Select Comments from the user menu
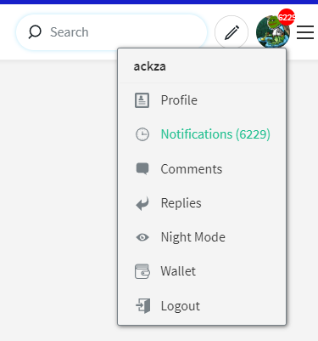The height and width of the screenshot is (341, 318). 202,169
